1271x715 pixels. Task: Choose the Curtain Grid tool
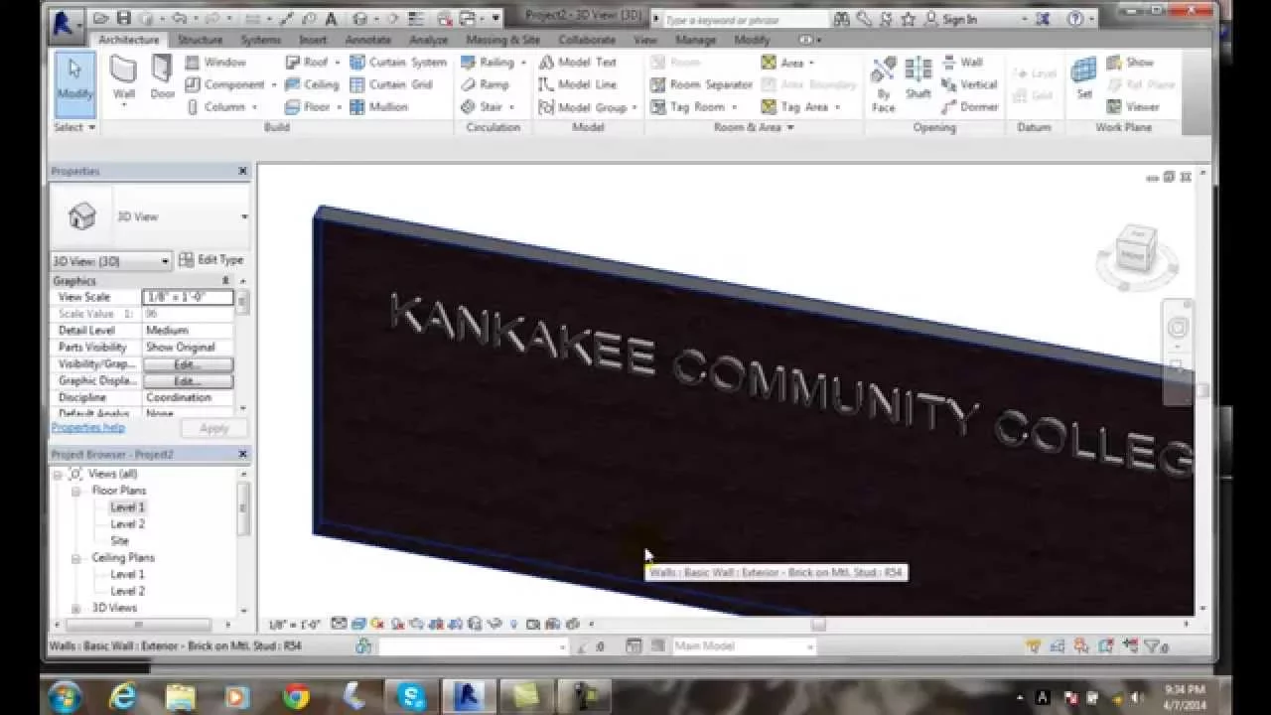tap(391, 84)
